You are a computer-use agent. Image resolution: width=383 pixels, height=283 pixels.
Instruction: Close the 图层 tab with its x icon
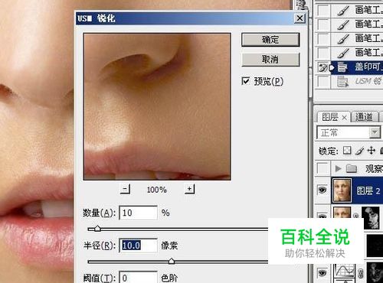(x=344, y=118)
